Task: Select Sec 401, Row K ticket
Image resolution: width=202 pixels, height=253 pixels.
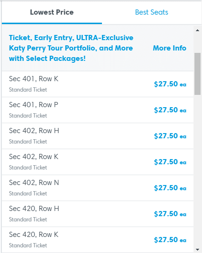Action: coord(98,84)
